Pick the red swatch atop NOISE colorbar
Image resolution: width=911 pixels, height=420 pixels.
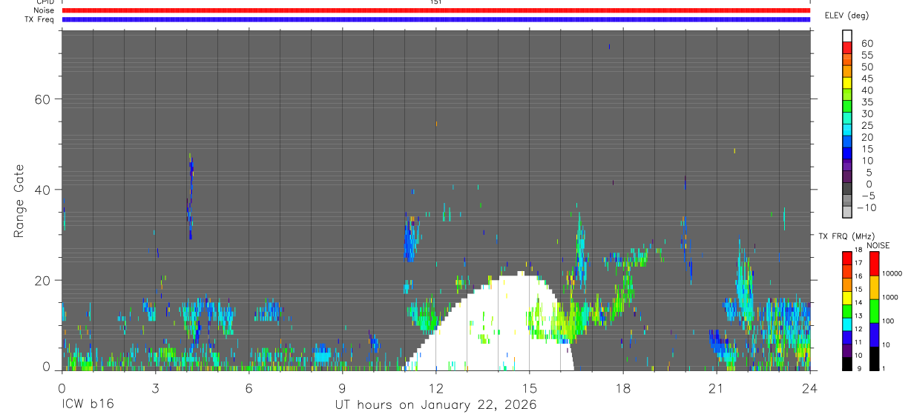[873, 264]
